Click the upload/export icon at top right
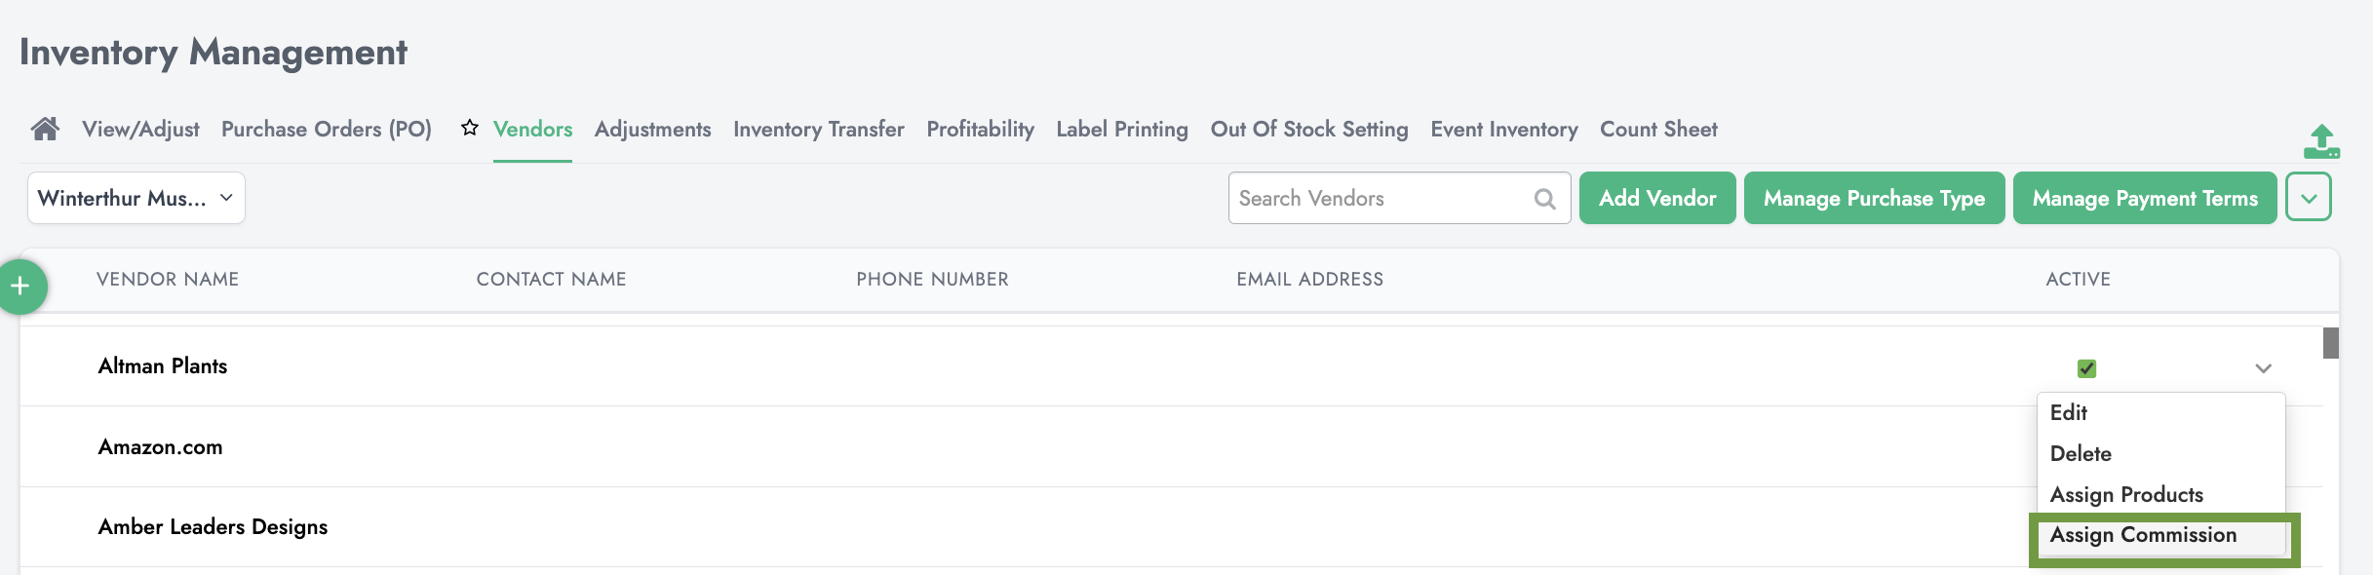This screenshot has height=575, width=2373. coord(2321,142)
